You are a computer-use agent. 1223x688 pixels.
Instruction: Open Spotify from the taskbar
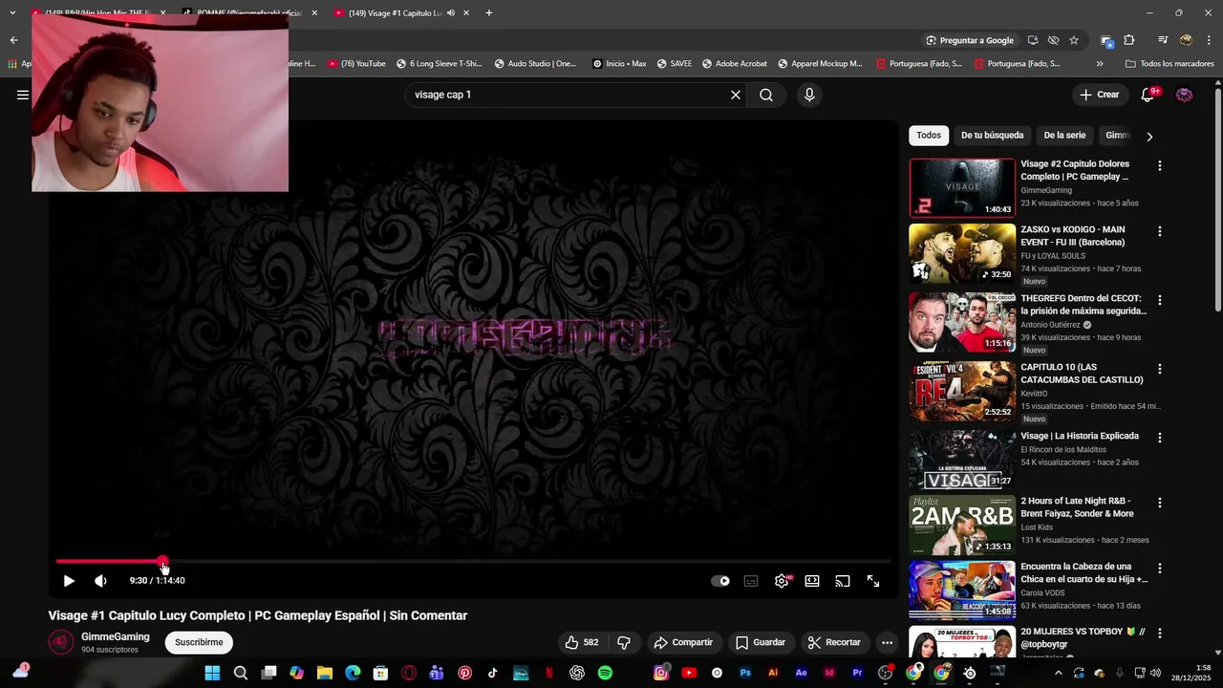point(605,673)
